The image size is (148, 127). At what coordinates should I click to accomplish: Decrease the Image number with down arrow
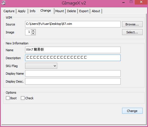tap(33, 33)
